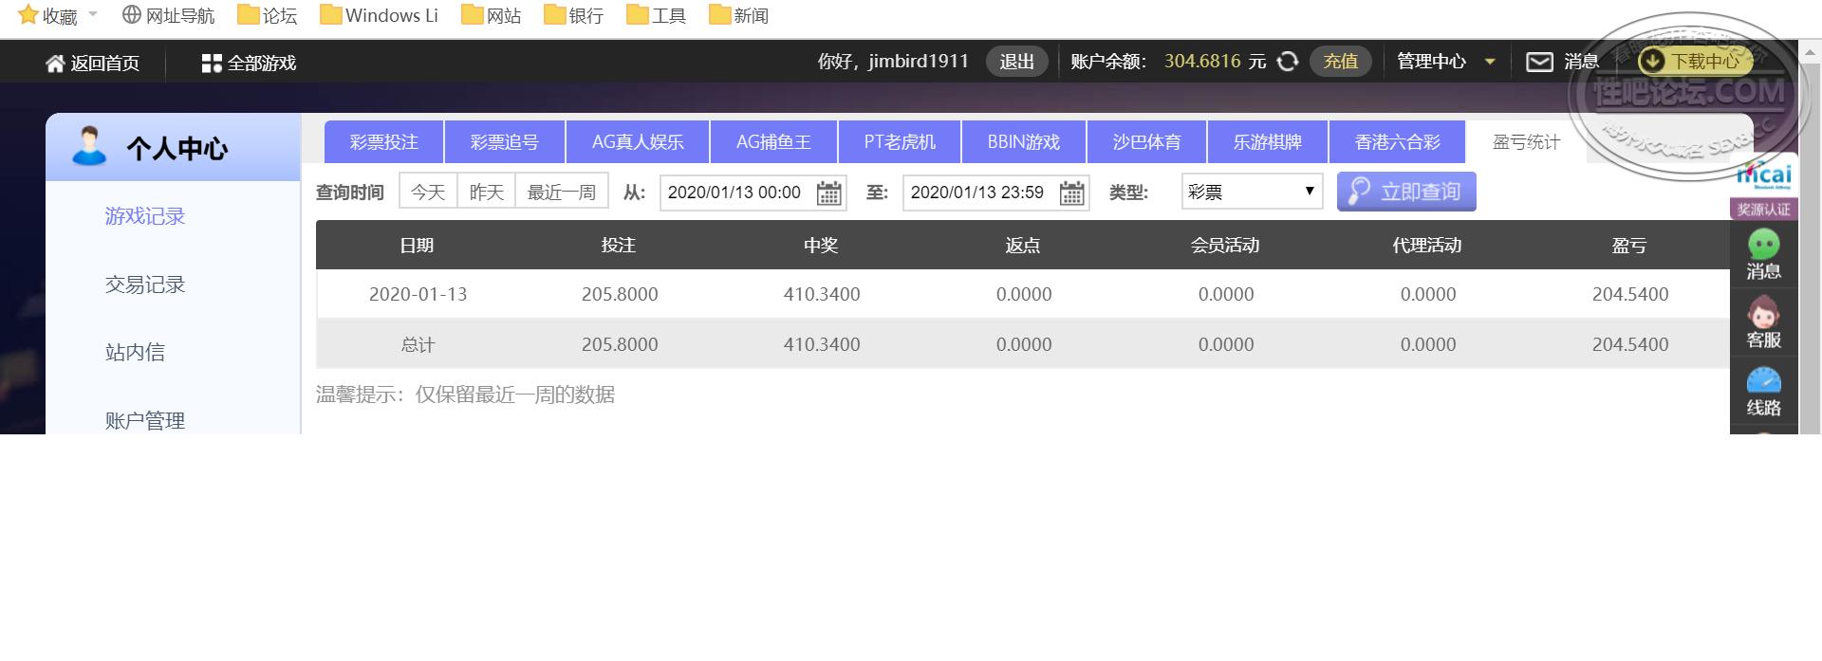Image resolution: width=1822 pixels, height=661 pixels.
Task: Open 交易记录 in the sidebar
Action: coord(144,285)
